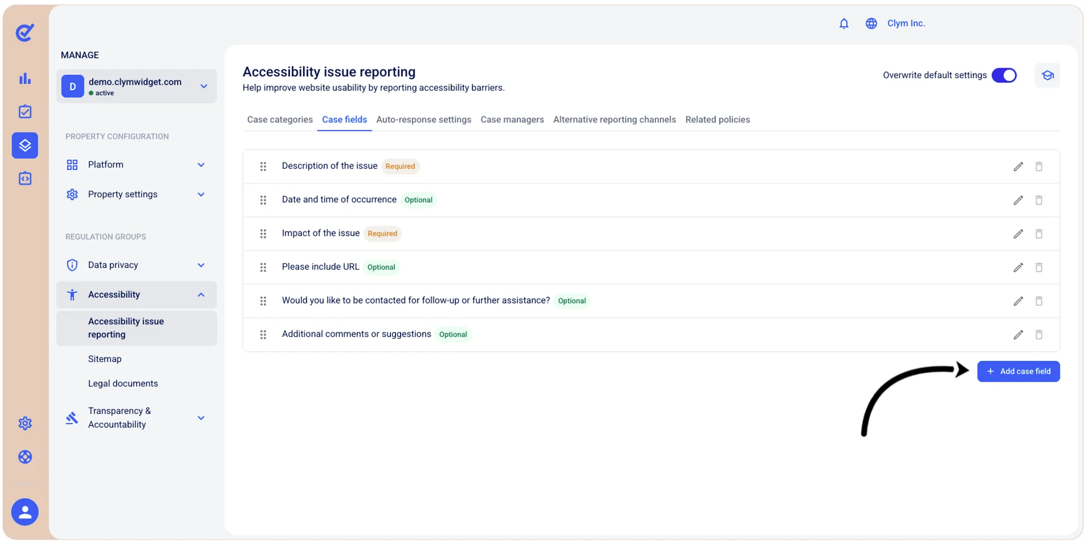Select Accessibility issue reporting sidebar item
The image size is (1086, 541).
click(x=136, y=328)
